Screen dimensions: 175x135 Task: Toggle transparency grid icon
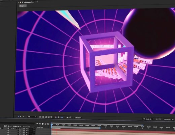(x=43, y=117)
